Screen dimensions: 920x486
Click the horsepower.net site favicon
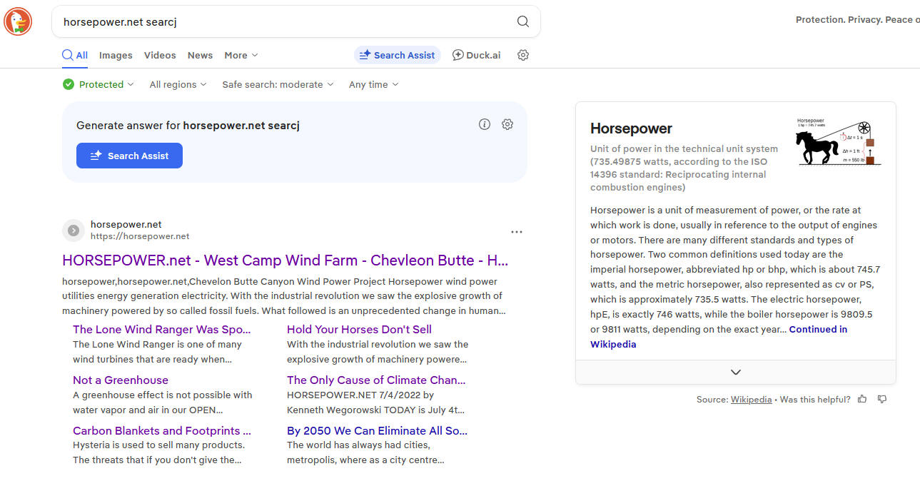click(x=74, y=230)
